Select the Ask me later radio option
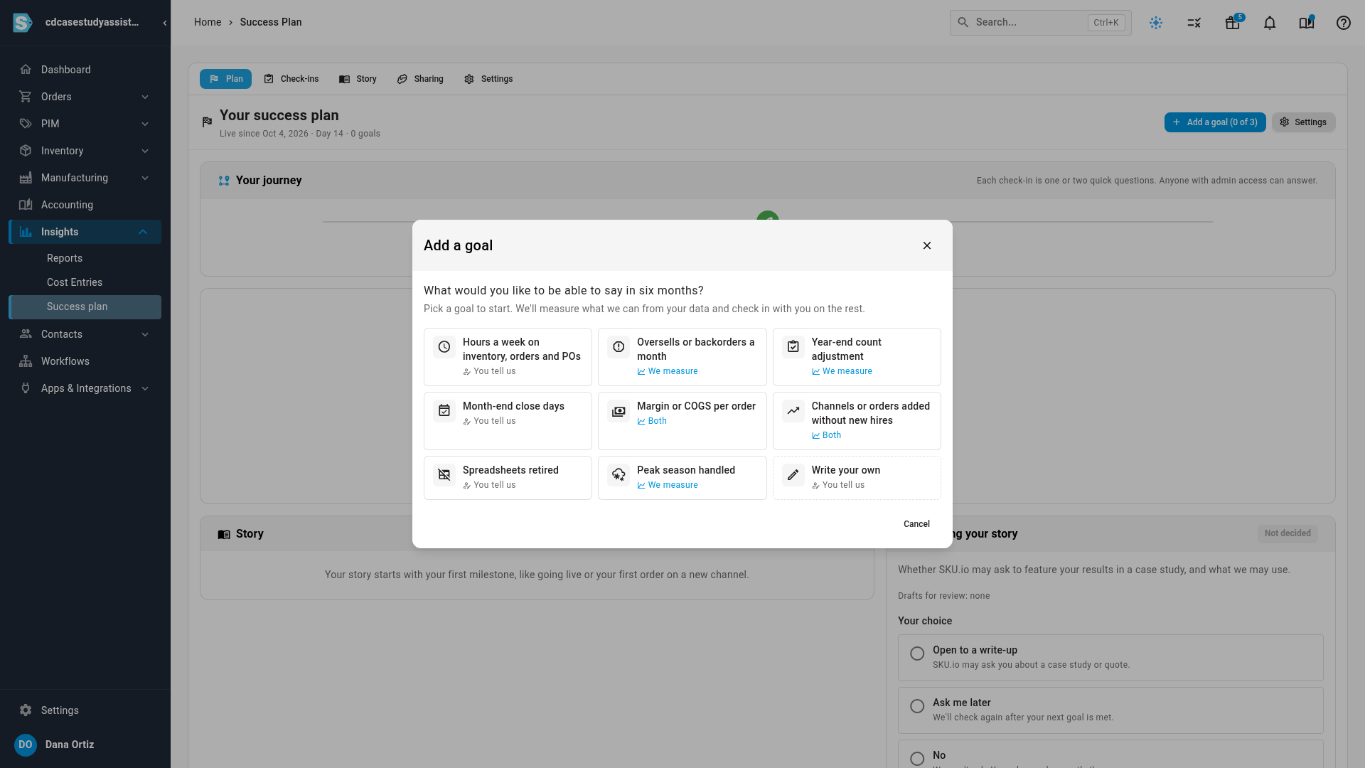 pyautogui.click(x=917, y=706)
